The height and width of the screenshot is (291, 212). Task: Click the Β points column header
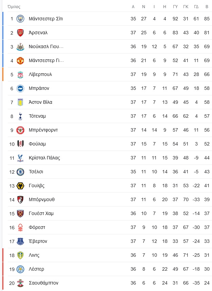click(207, 7)
